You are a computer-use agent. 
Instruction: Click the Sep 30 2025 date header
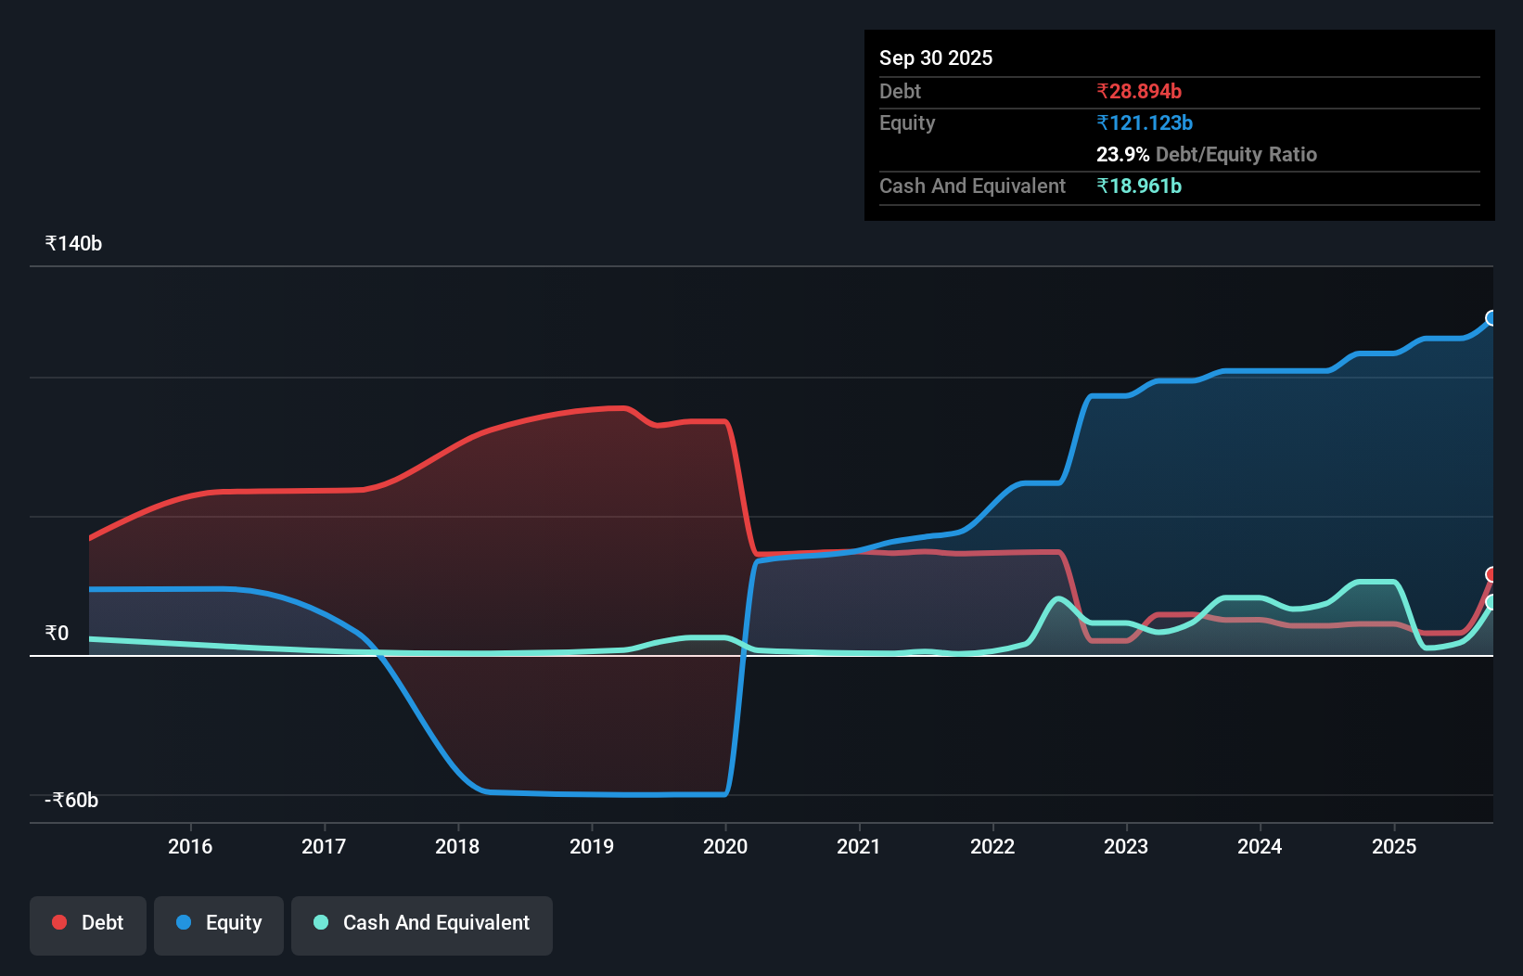[x=936, y=58]
